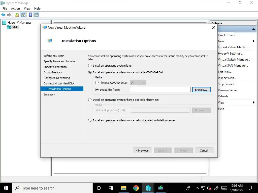Click the Cancel button in wizard

tap(204, 151)
